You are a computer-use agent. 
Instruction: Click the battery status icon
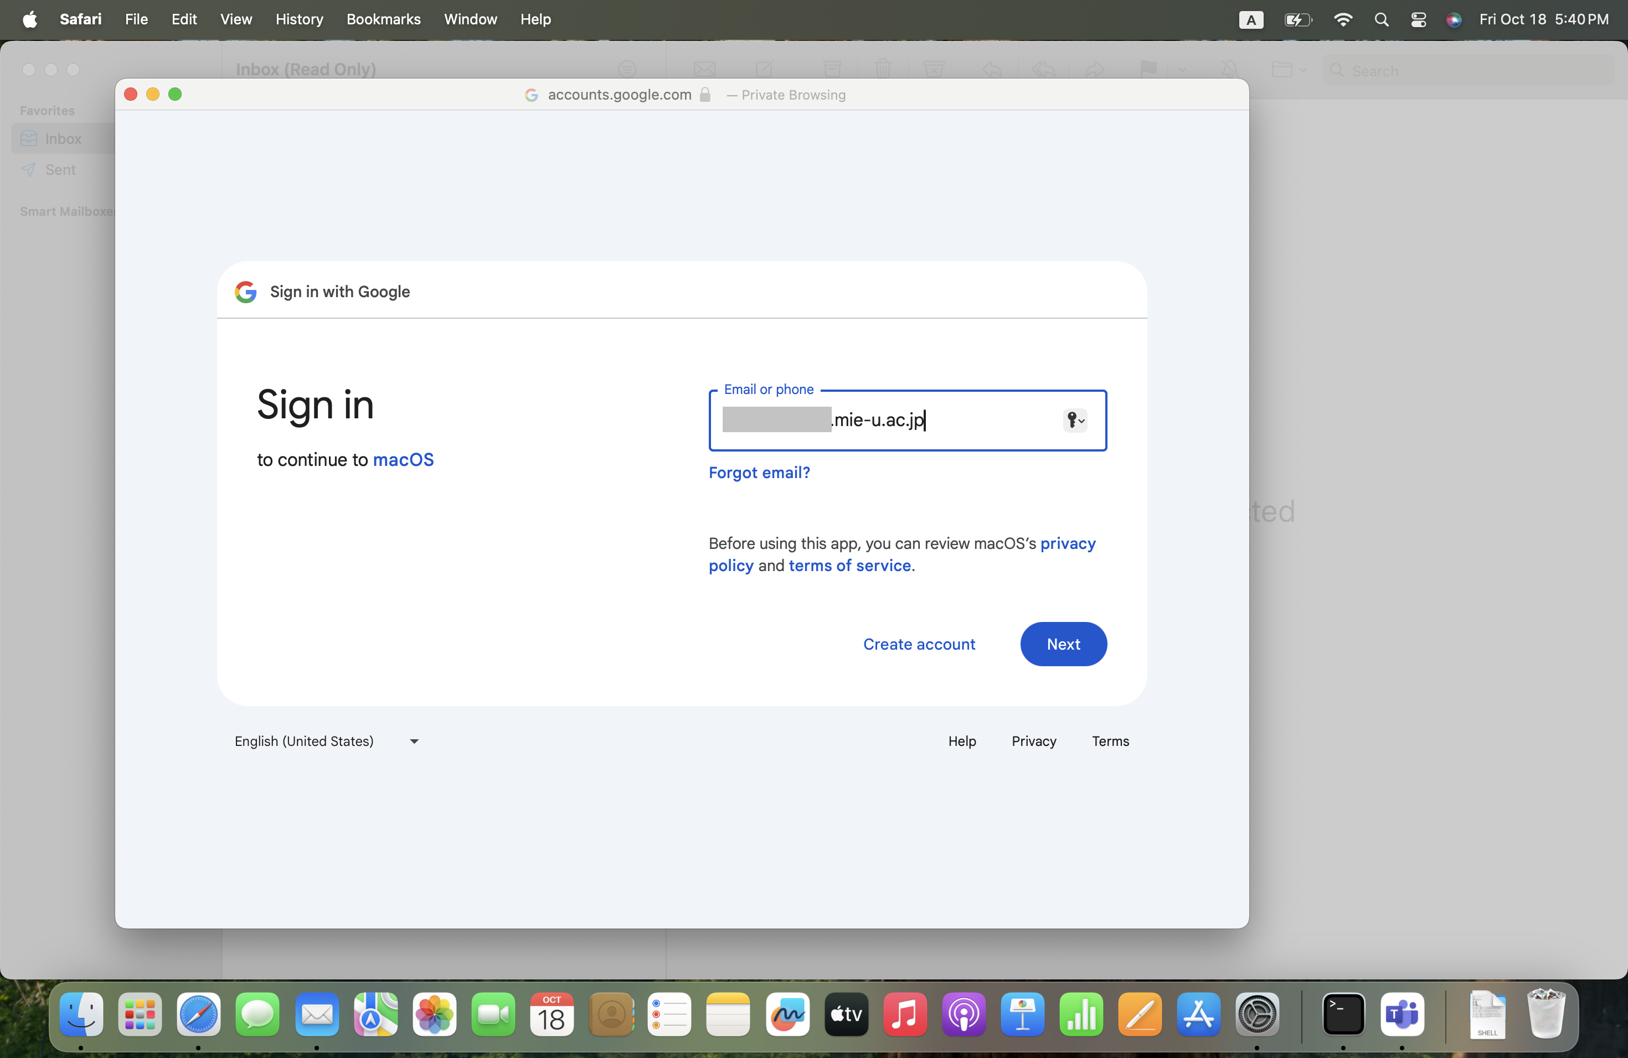[x=1297, y=19]
